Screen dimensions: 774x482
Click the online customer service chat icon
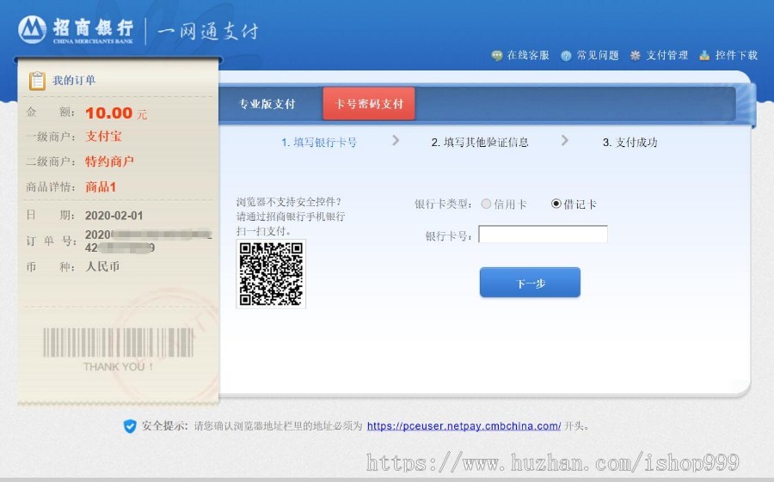tap(496, 56)
